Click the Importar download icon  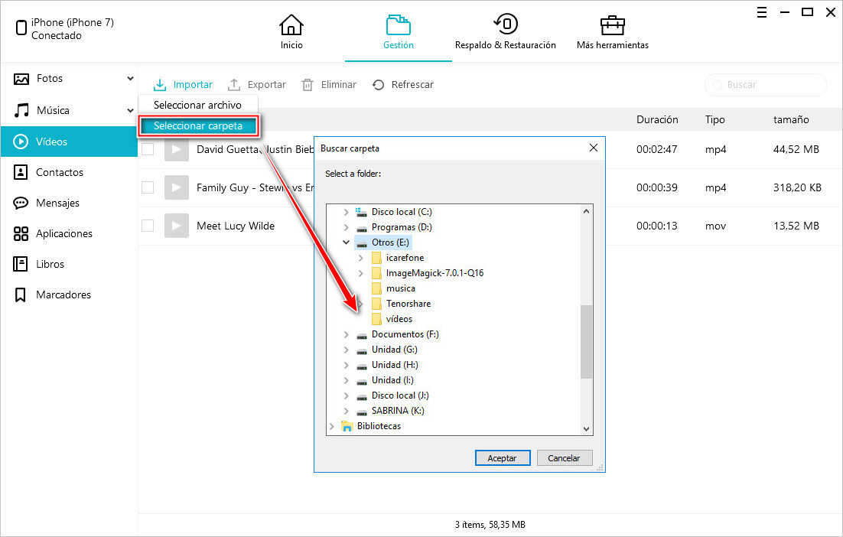(x=160, y=85)
